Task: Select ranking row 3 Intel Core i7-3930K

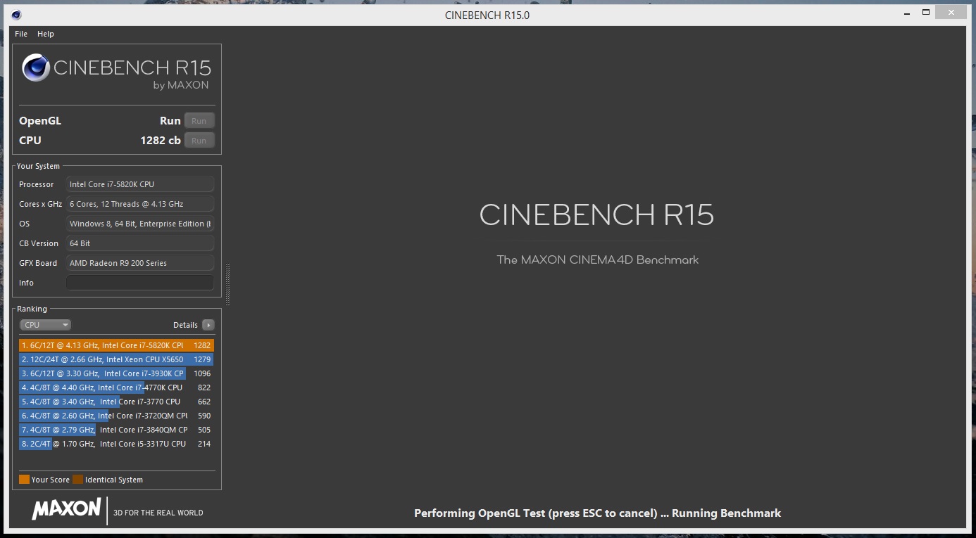Action: pos(116,373)
